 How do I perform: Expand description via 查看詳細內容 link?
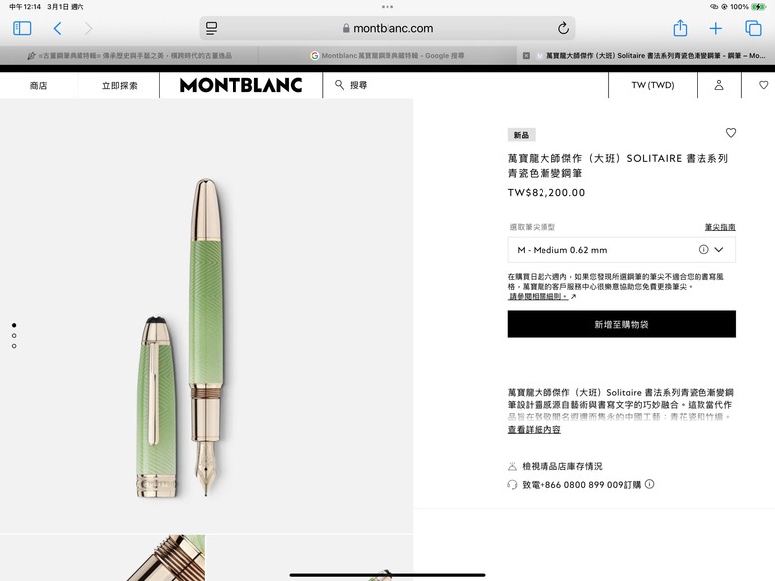click(535, 430)
